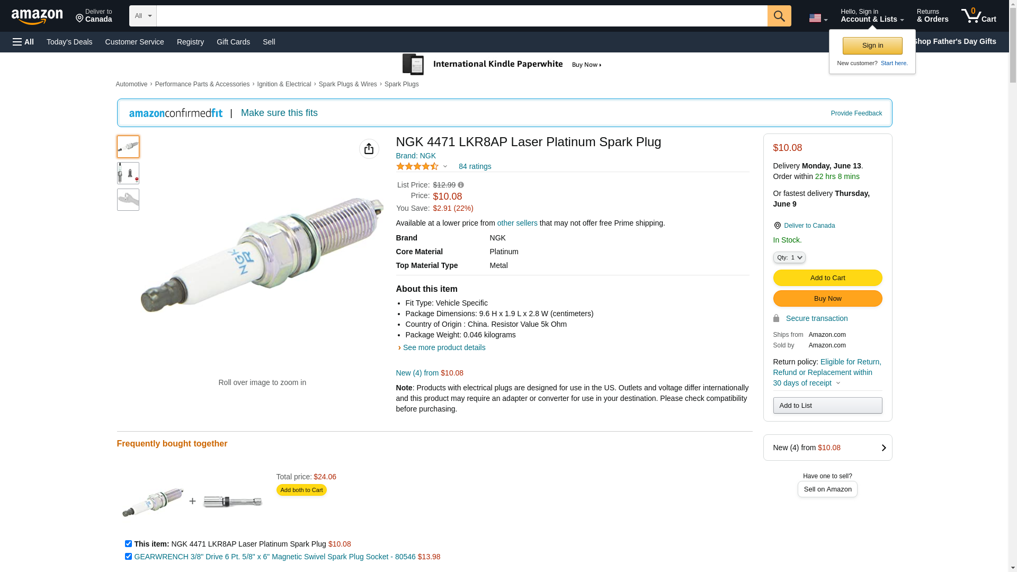
Task: Uncheck the NGK 4471 spark plug checkbox
Action: point(128,543)
